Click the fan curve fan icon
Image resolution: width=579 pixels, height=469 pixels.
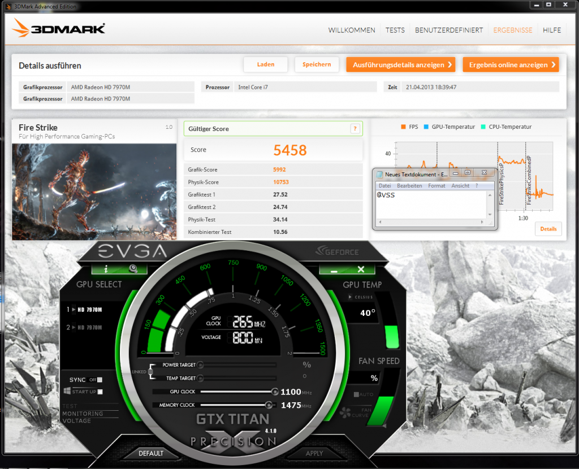point(345,412)
